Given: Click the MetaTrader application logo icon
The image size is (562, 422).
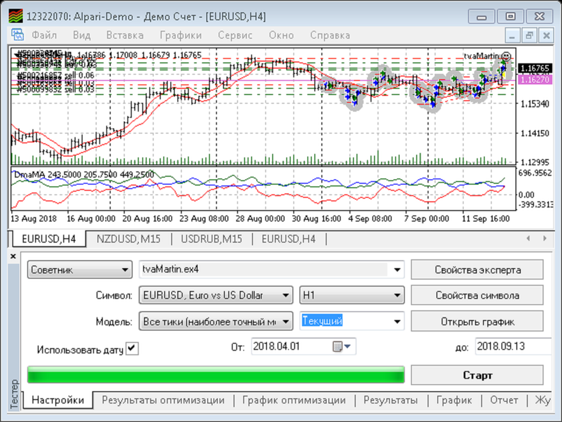Looking at the screenshot, I should [x=16, y=16].
